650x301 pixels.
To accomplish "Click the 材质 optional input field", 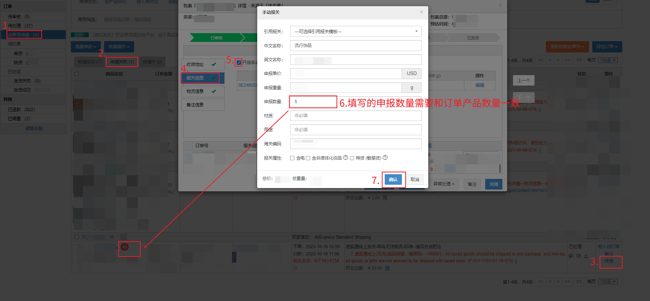I will (356, 116).
